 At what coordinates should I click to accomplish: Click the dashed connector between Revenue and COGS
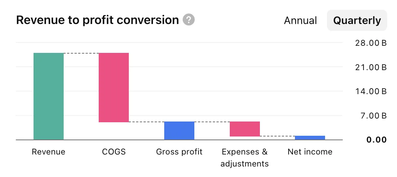pos(81,54)
